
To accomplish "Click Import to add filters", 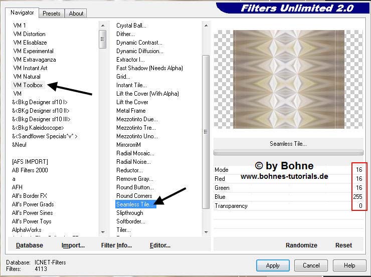I will pyautogui.click(x=73, y=245).
